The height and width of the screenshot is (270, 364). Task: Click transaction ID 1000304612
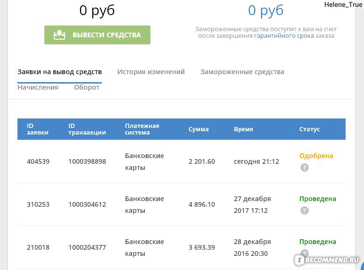[87, 204]
